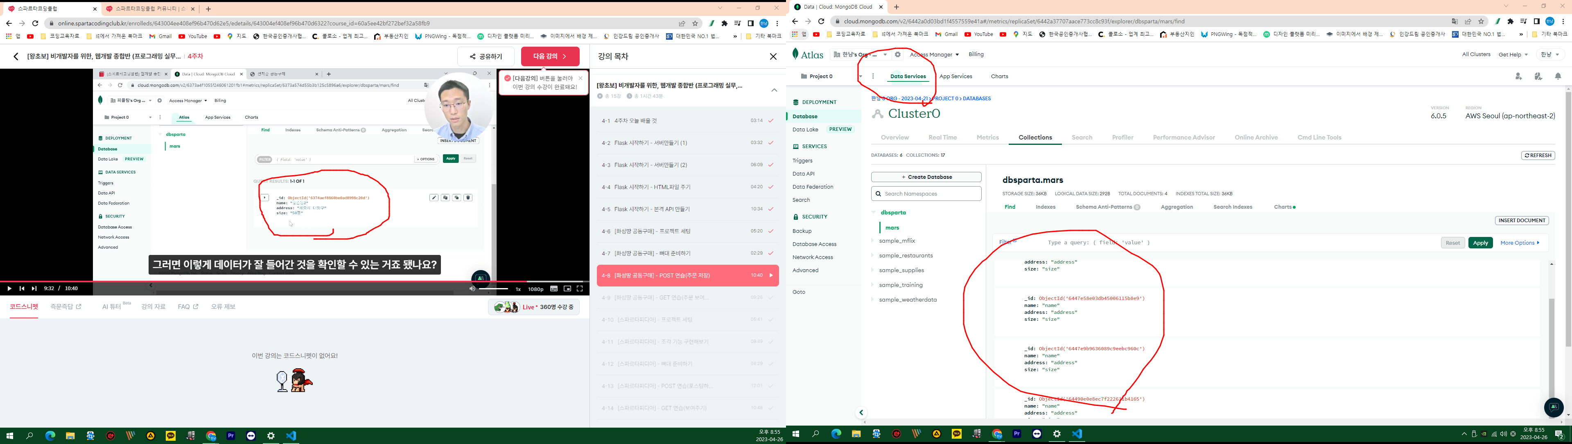Go back from the lecture page
Screen dimensions: 1572x444
(16, 56)
